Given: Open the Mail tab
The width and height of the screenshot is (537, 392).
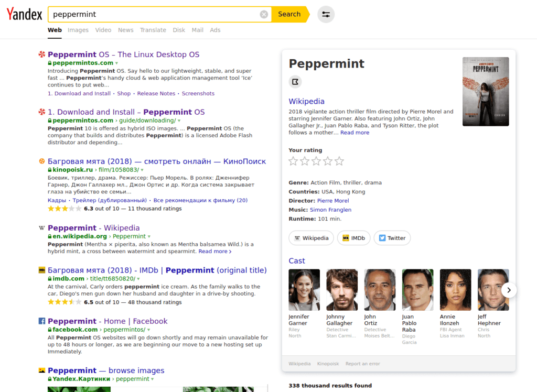Looking at the screenshot, I should [197, 30].
